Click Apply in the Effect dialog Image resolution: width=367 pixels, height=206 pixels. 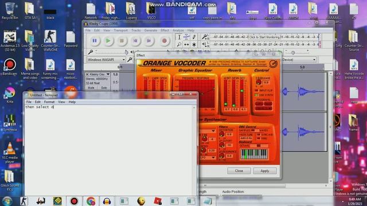(265, 171)
